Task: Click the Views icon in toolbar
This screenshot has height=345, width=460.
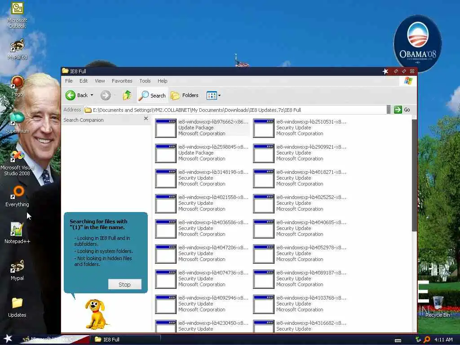Action: click(212, 95)
